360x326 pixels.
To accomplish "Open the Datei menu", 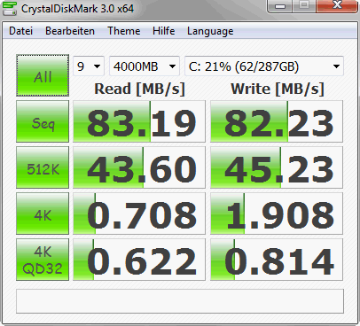I will (20, 31).
